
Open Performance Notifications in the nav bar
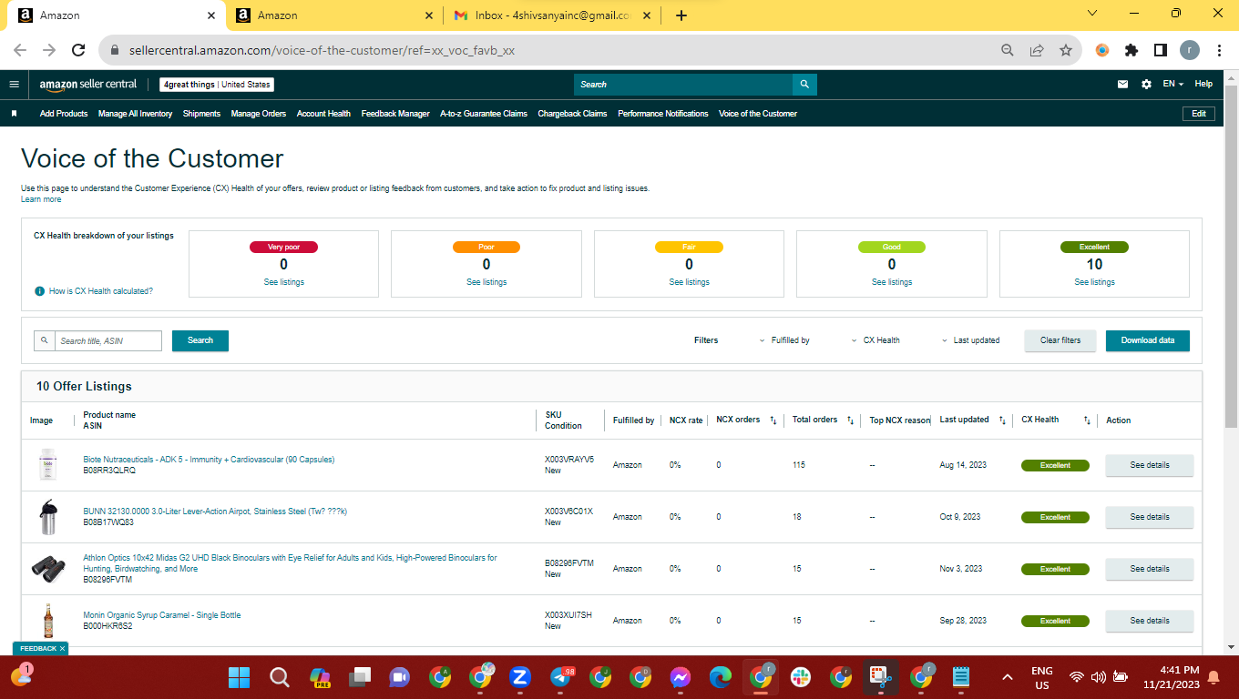click(x=663, y=114)
